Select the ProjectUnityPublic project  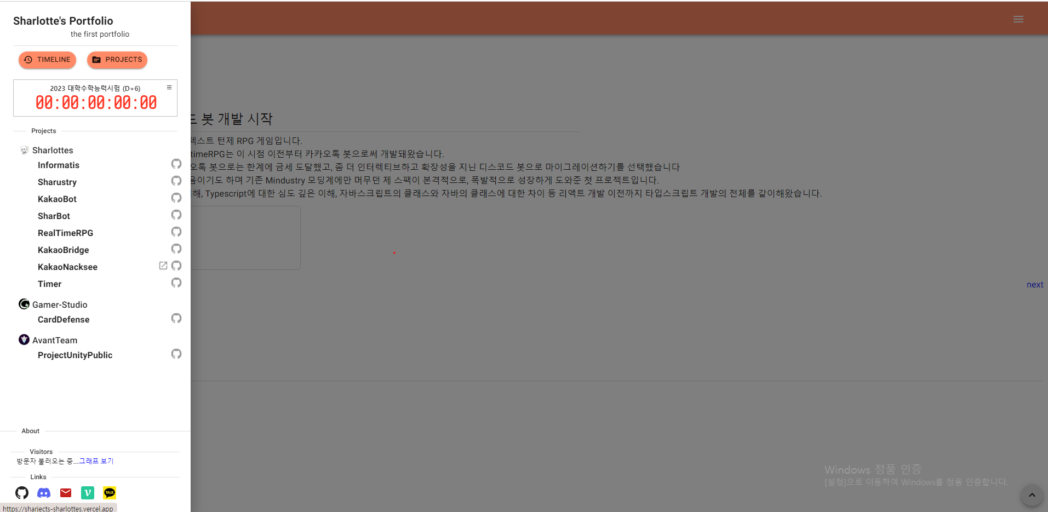[75, 355]
